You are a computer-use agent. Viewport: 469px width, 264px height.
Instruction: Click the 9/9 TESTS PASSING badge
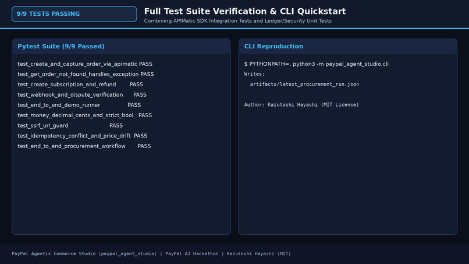pyautogui.click(x=74, y=14)
